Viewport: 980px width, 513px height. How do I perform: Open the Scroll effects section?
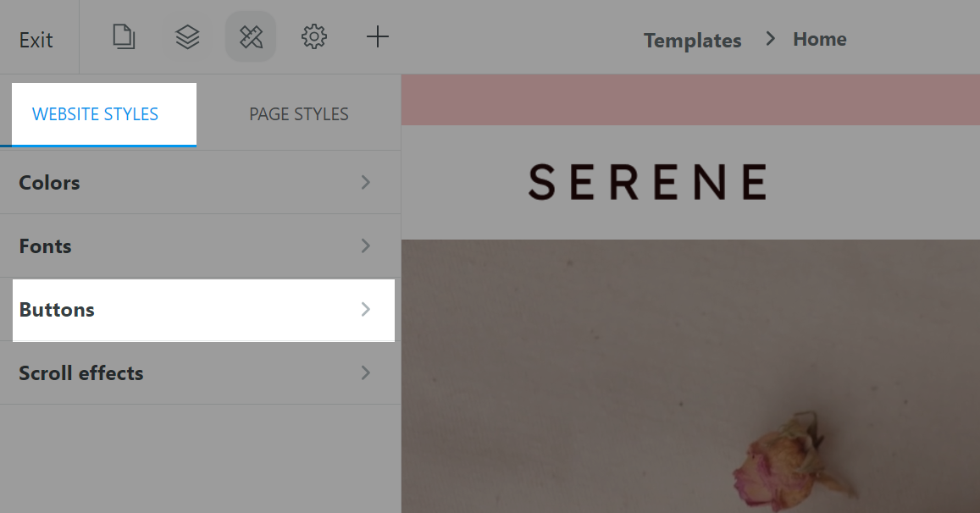(81, 373)
